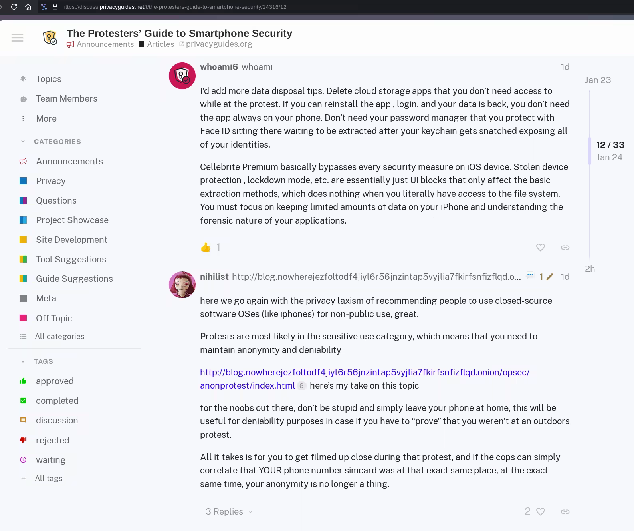The width and height of the screenshot is (634, 531).
Task: Click the timeline scroller handle at 12/33
Action: tap(590, 151)
